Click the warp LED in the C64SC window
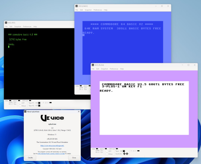This screenshot has height=164, width=201. coord(81,86)
